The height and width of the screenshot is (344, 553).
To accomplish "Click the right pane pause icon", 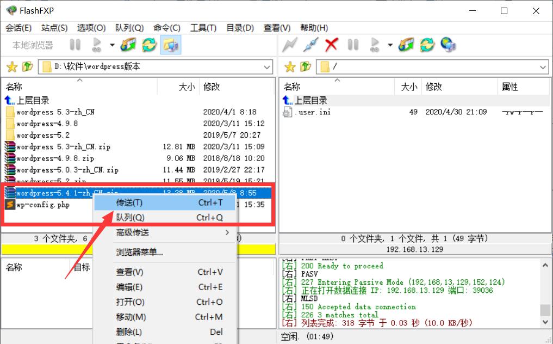I will coord(353,45).
